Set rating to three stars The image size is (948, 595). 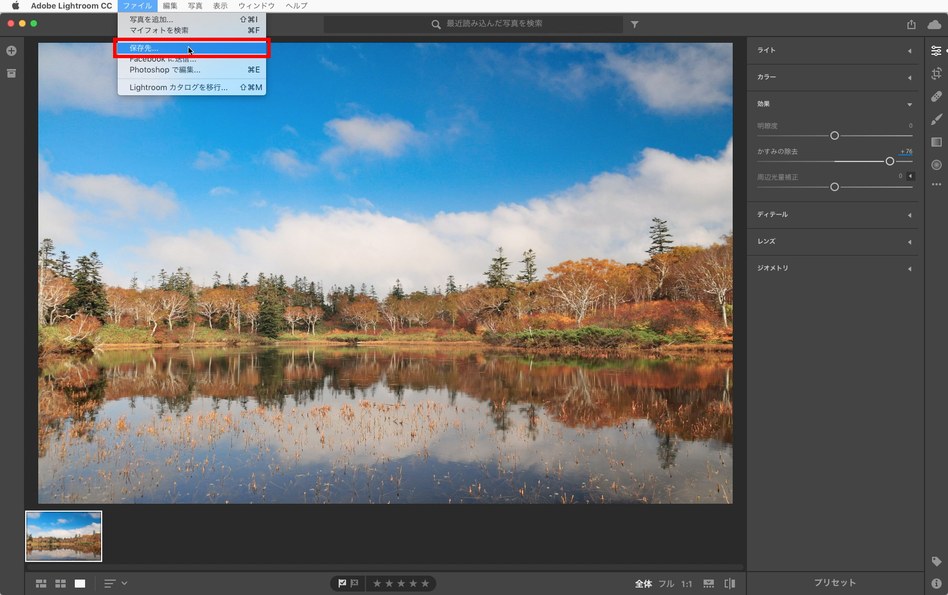point(401,584)
